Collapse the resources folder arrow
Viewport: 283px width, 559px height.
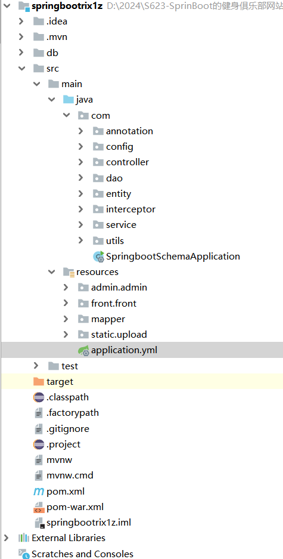[51, 272]
